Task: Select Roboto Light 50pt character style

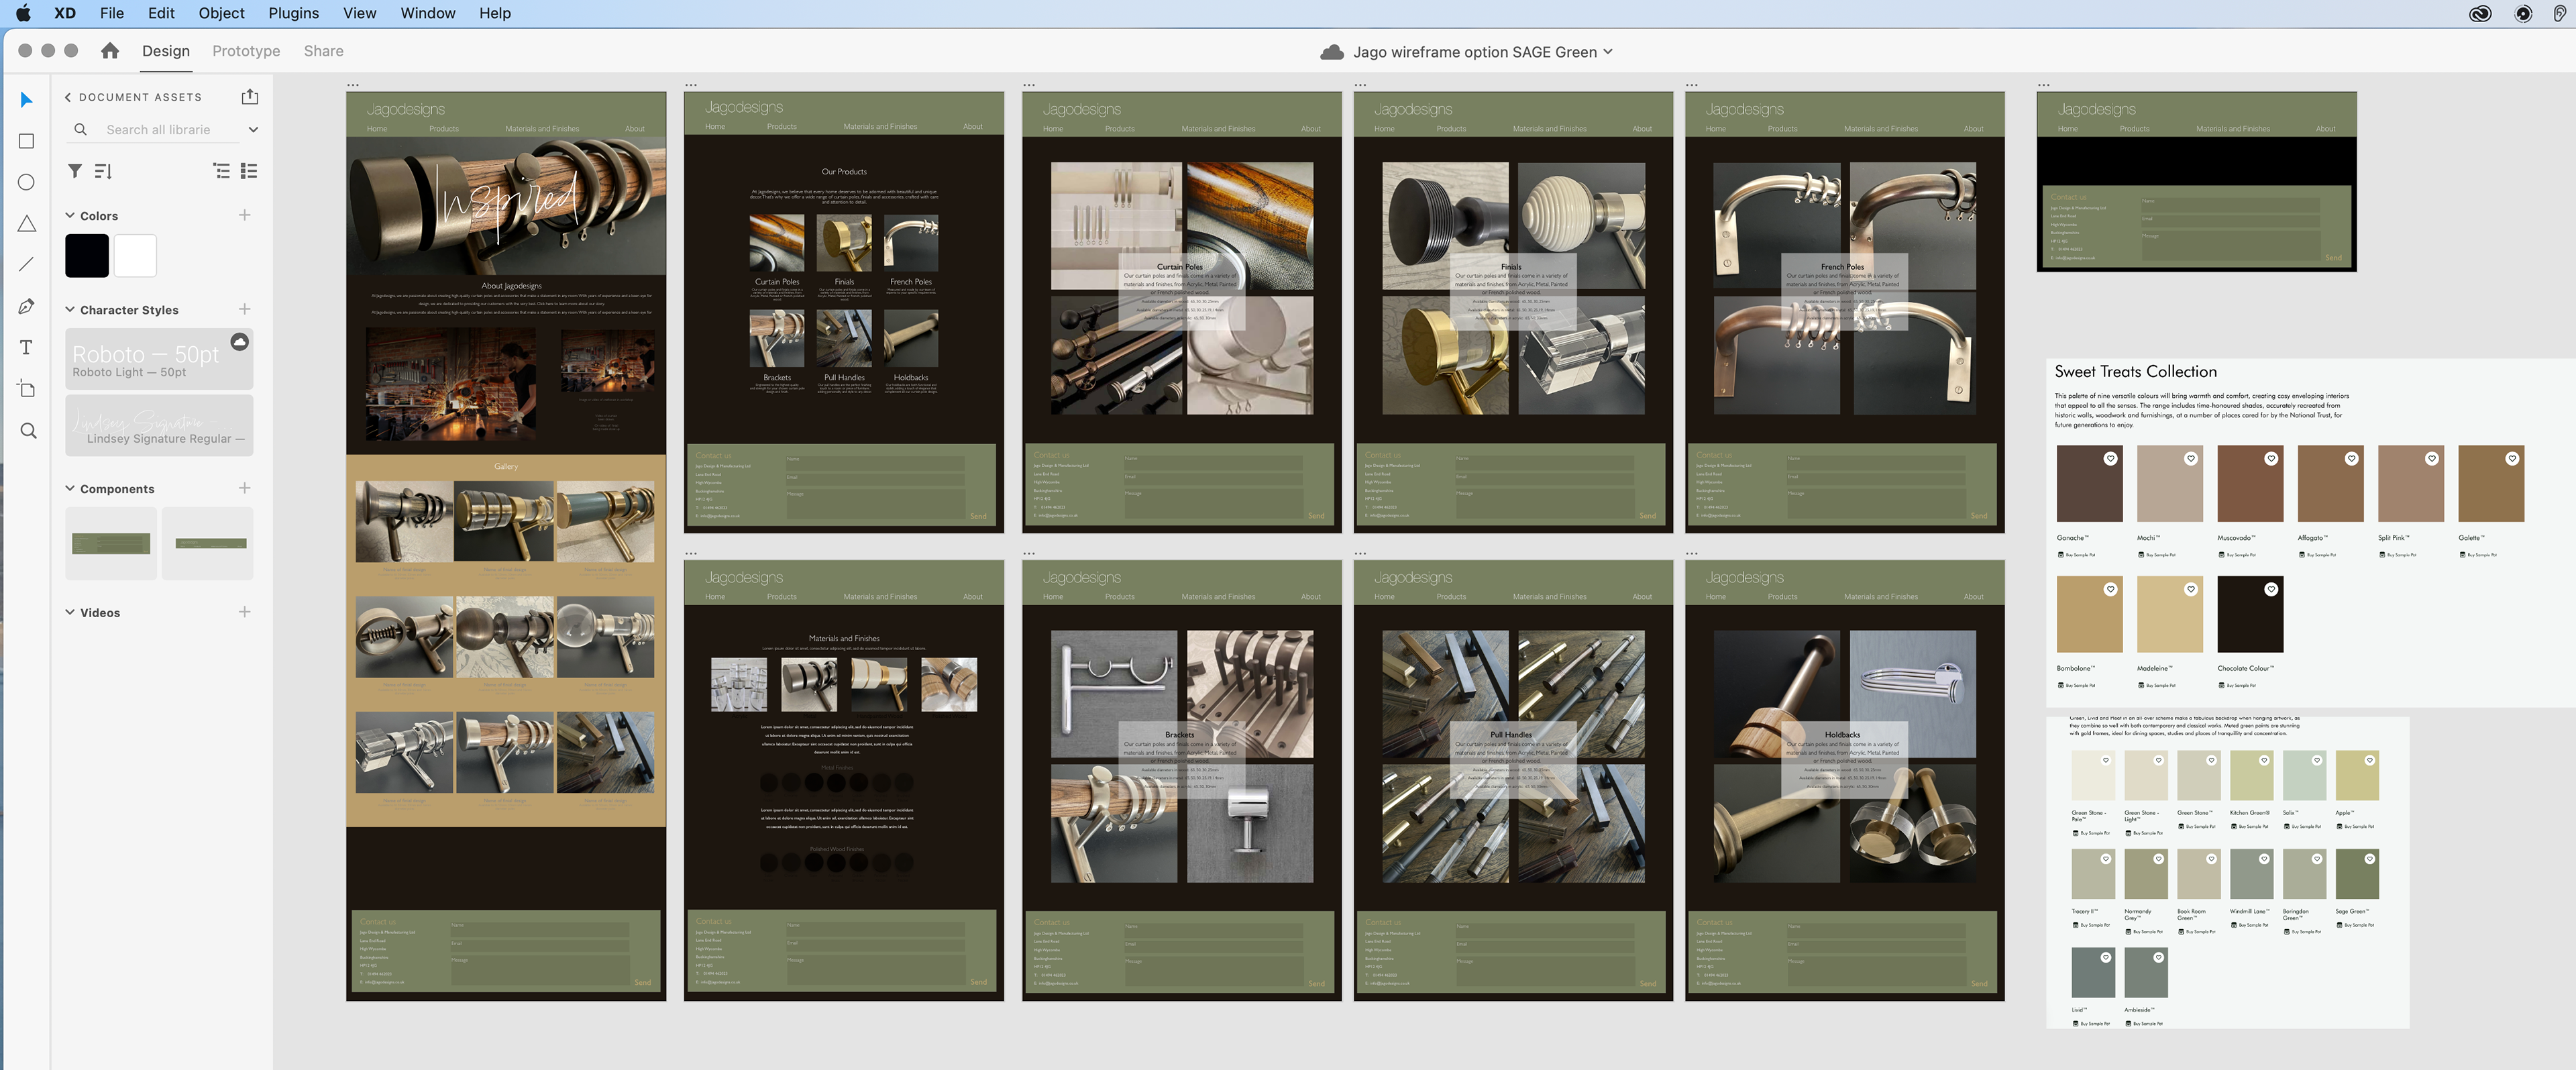Action: [159, 360]
